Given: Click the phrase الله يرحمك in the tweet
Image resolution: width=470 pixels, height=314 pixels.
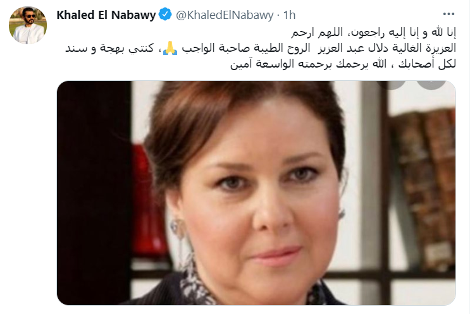Looking at the screenshot, I should coord(361,64).
